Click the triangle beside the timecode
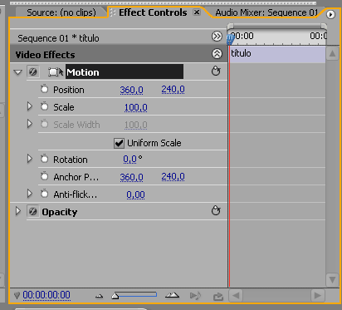The image size is (342, 310). (x=17, y=296)
